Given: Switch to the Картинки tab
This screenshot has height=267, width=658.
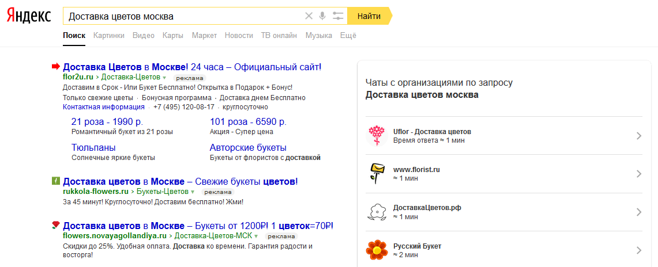Looking at the screenshot, I should (x=109, y=36).
